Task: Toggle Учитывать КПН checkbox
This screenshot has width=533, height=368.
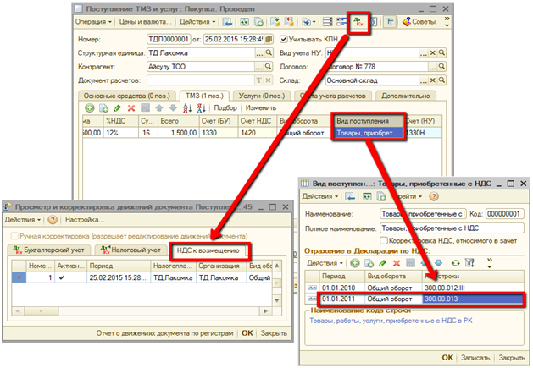Action: tap(282, 40)
